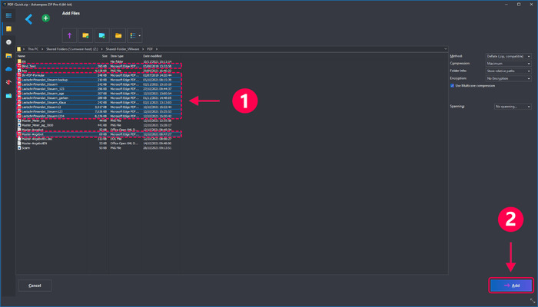This screenshot has height=307, width=538.
Task: Select the Muster-Angebot Microsoft Edge PDF row
Action: coord(99,134)
